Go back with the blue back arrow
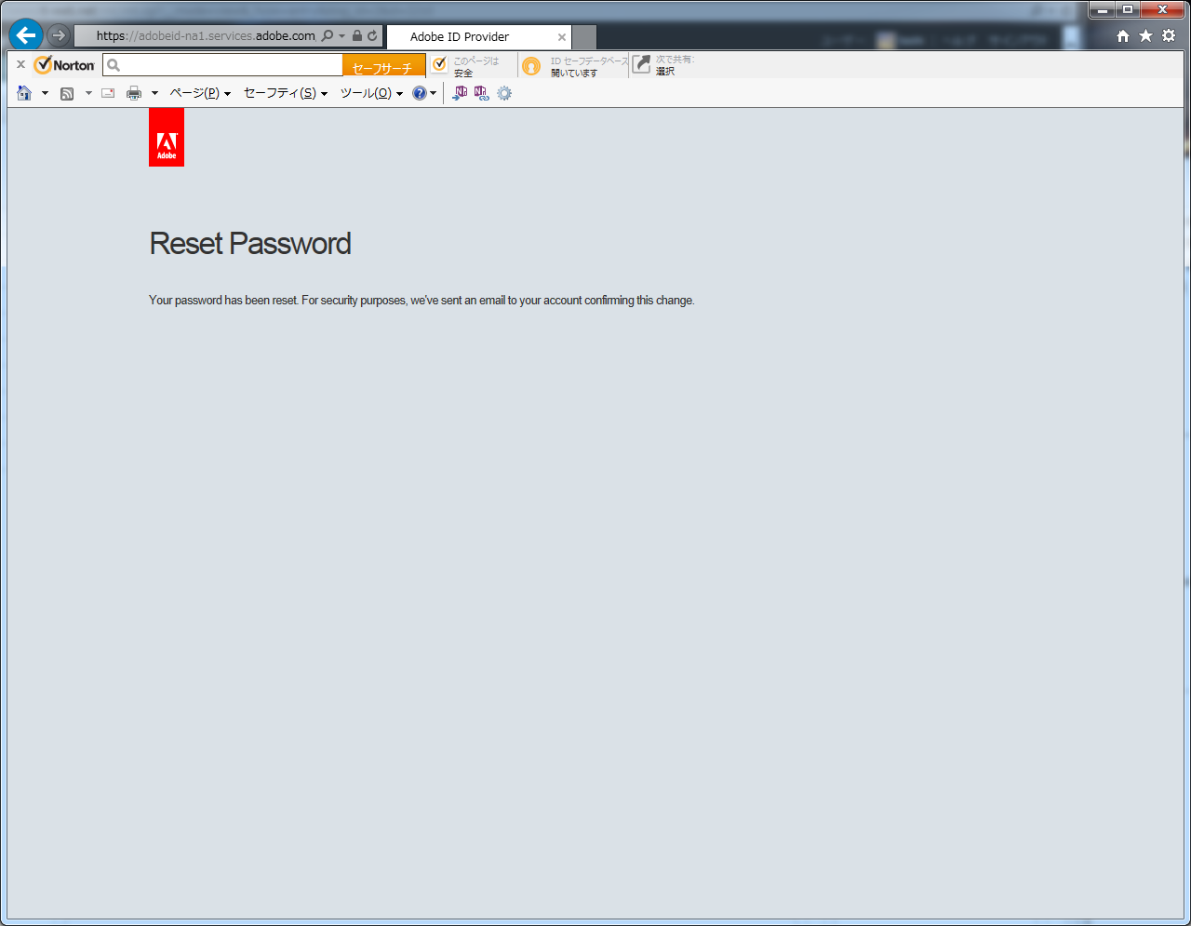The width and height of the screenshot is (1191, 926). click(x=26, y=35)
